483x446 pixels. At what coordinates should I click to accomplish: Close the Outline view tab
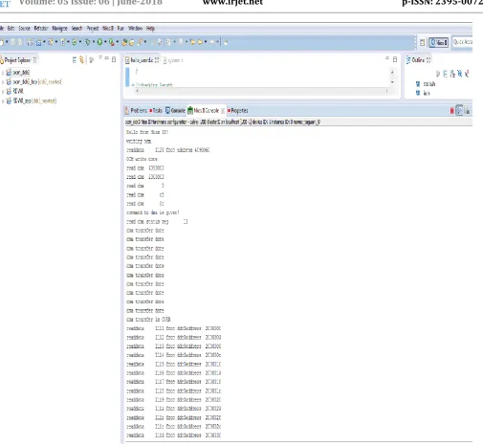(428, 59)
